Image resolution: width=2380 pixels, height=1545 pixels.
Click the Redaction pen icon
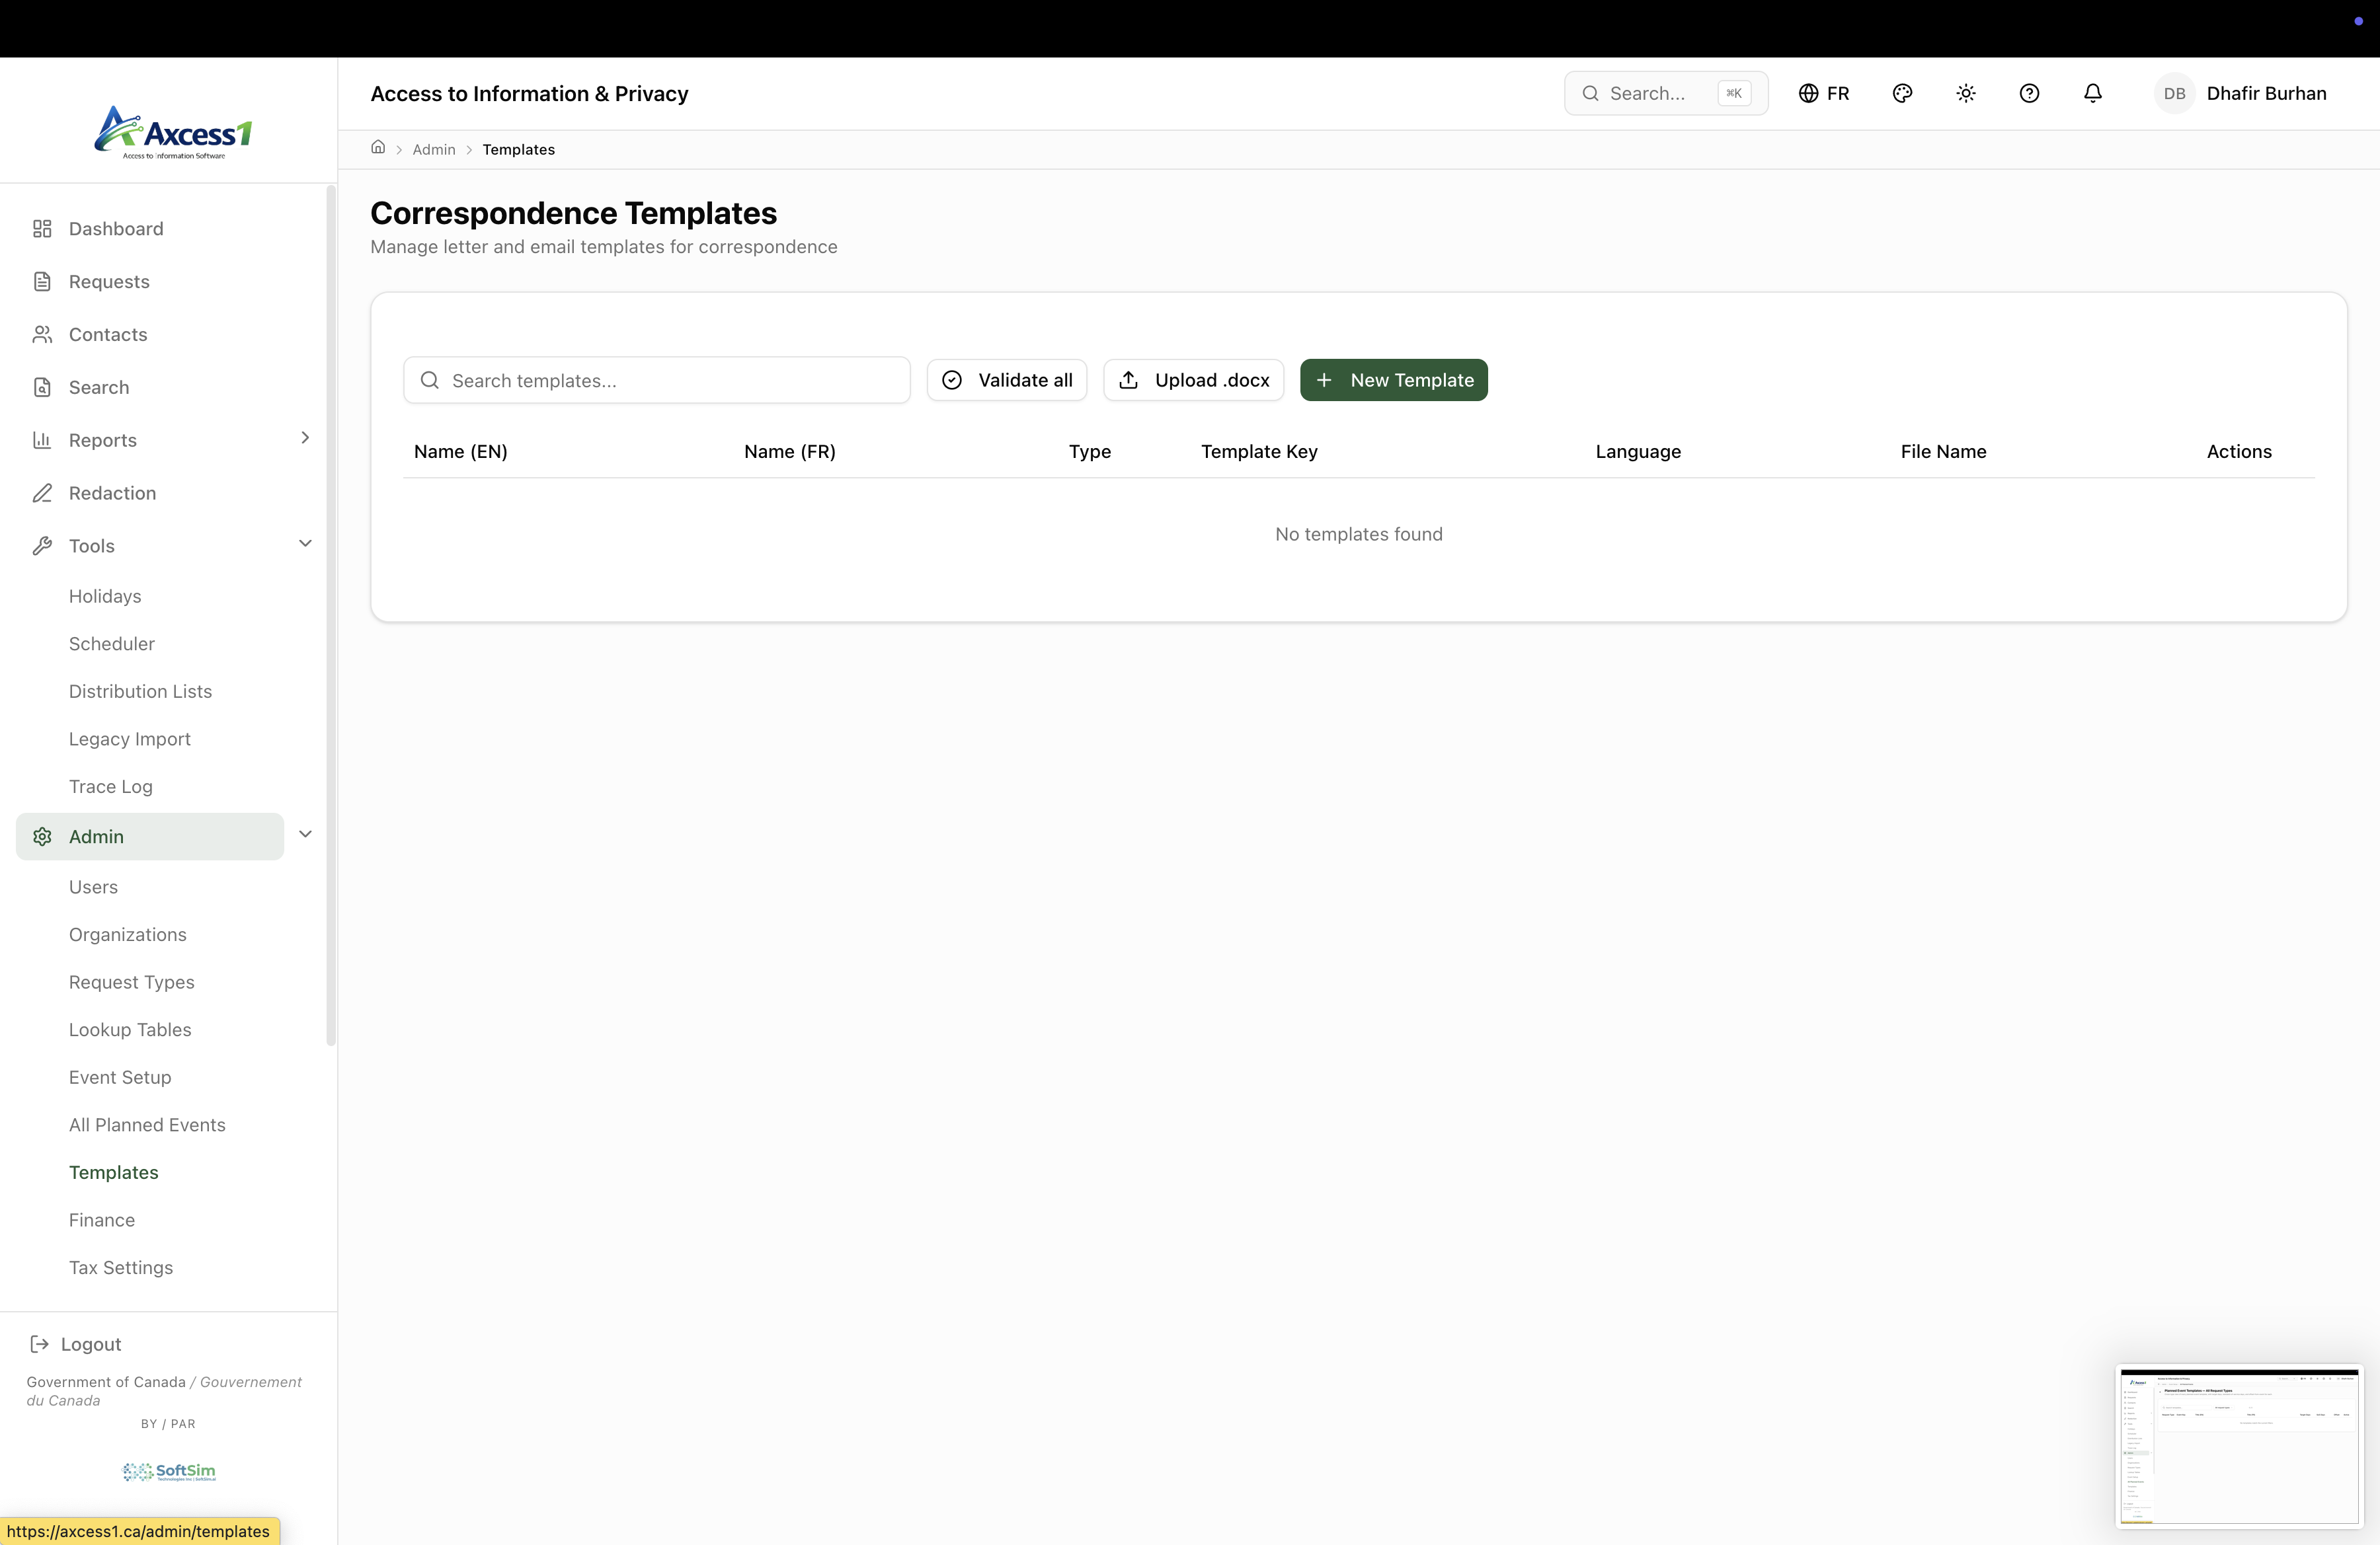point(42,493)
